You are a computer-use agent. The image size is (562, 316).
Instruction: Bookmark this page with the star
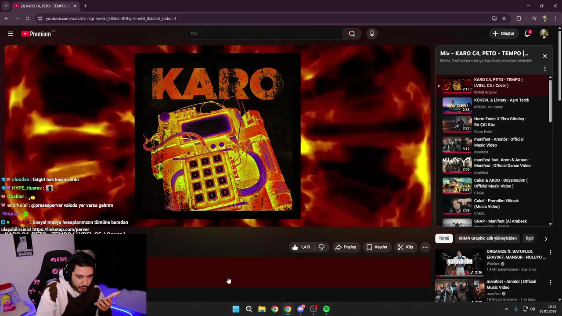504,18
